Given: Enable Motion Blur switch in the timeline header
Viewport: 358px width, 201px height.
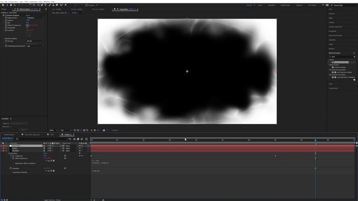Looking at the screenshot, I should [82, 139].
